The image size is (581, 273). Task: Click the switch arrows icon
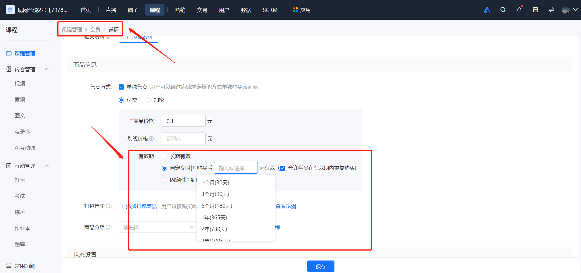551,10
